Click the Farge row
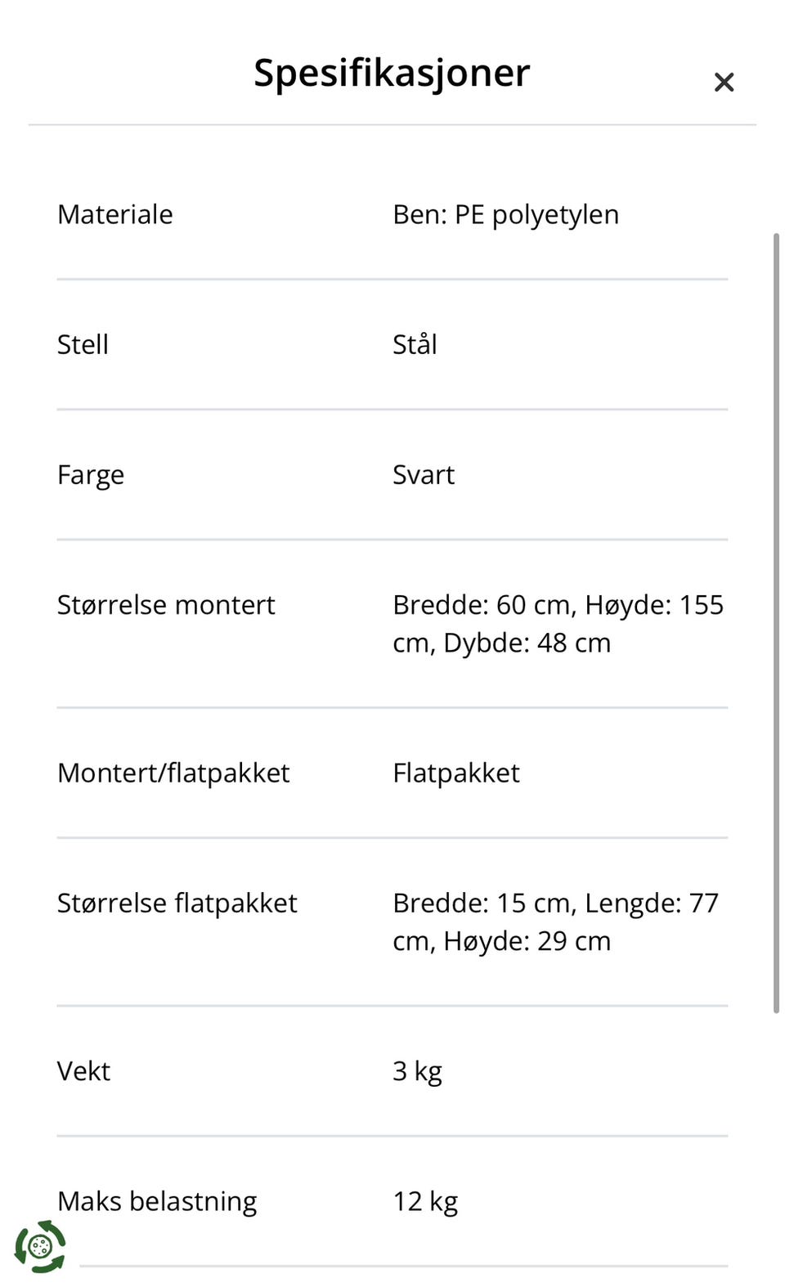Viewport: 785px width, 1287px height. point(90,474)
